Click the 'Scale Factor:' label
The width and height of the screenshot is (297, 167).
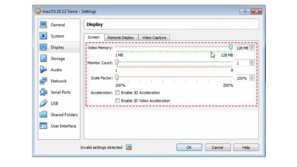[102, 78]
